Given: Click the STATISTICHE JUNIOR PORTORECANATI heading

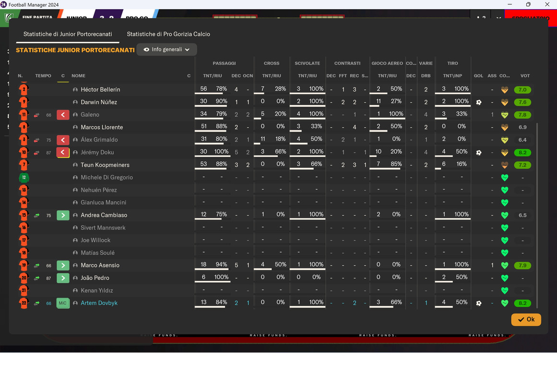Looking at the screenshot, I should pos(75,50).
